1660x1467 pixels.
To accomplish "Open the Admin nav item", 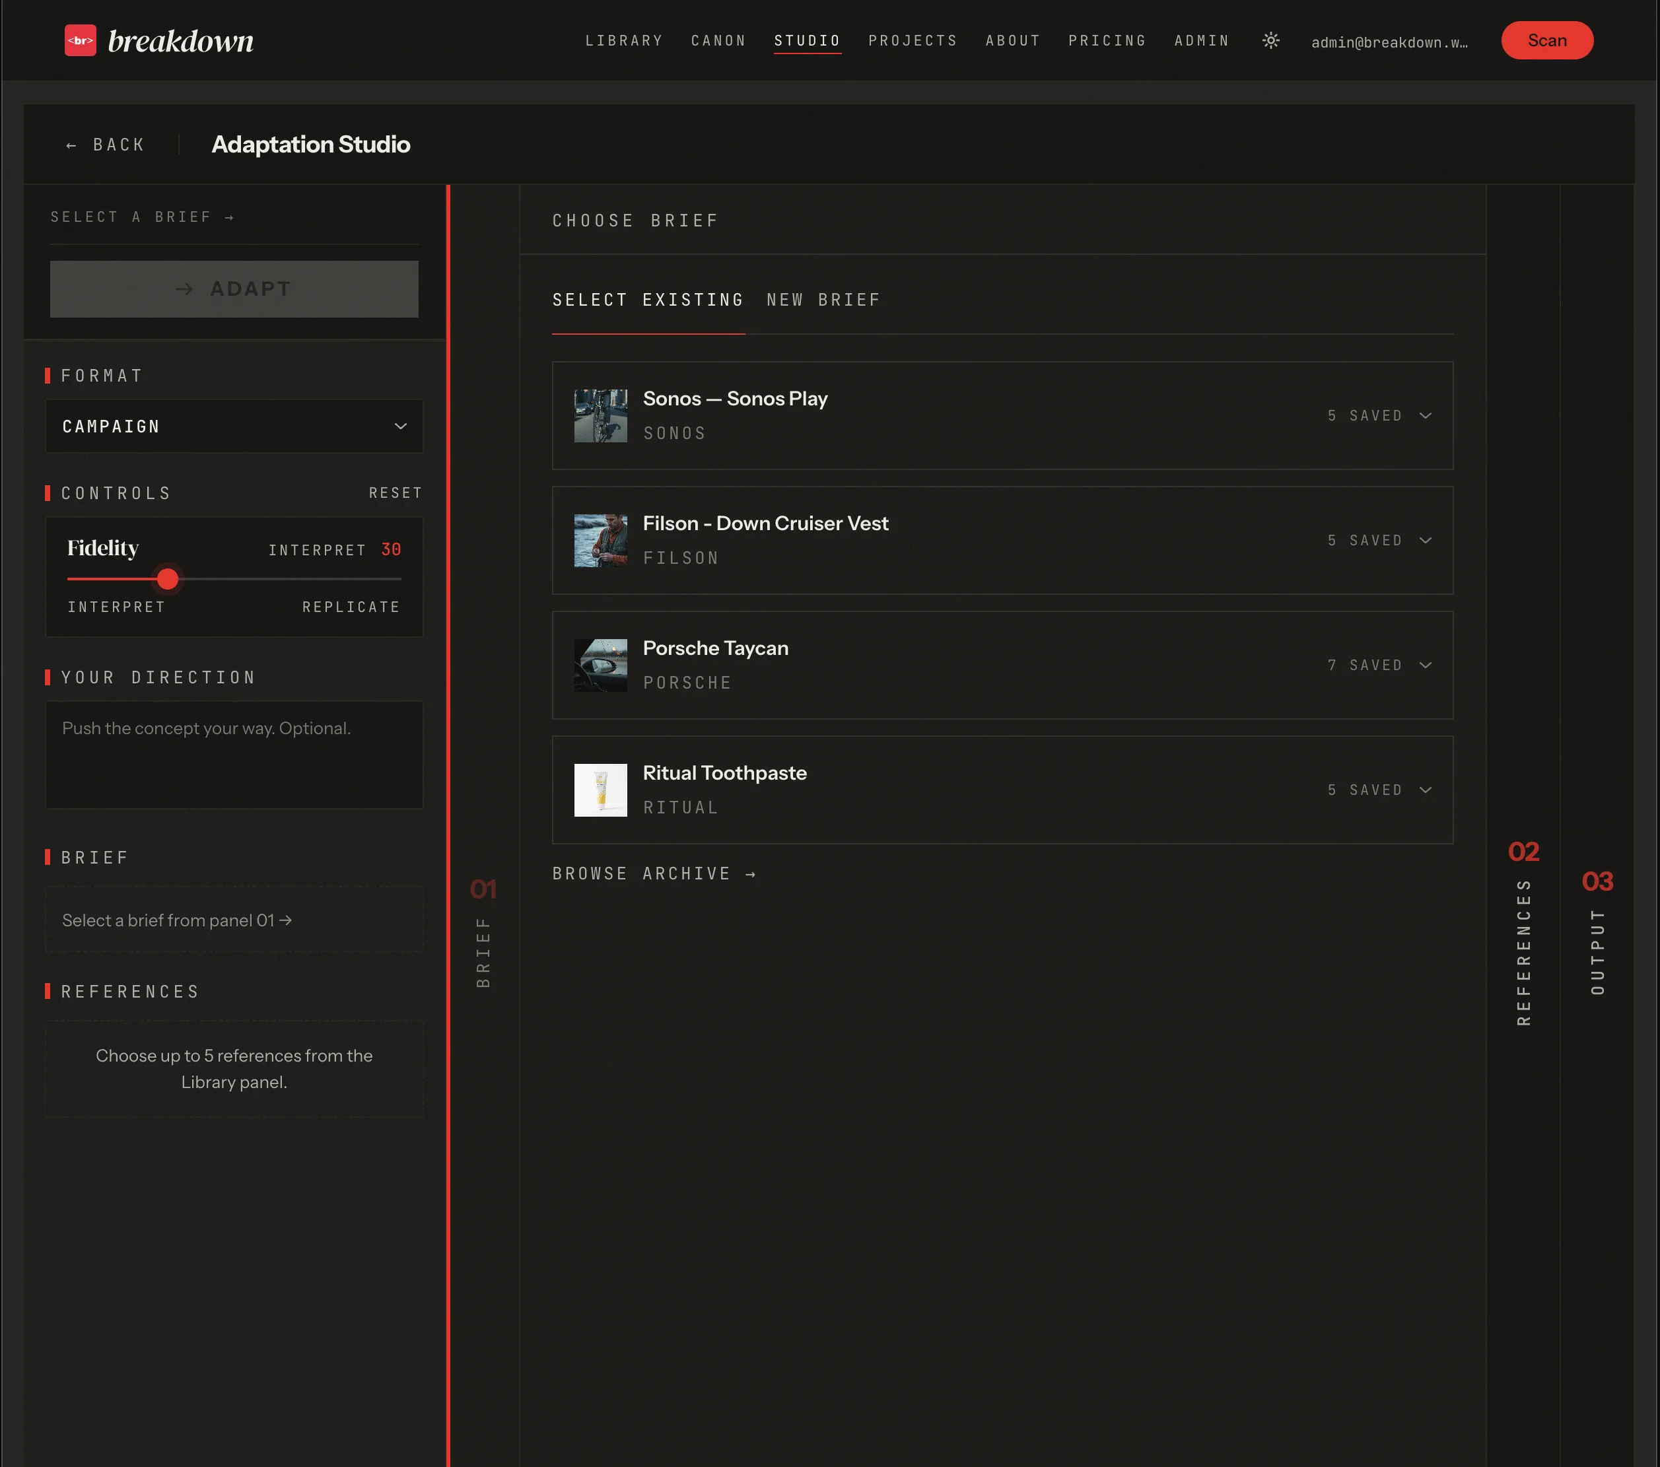I will (1202, 40).
